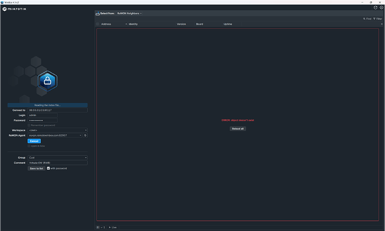385x231 pixels.
Task: Click into the Login field with admin
Action: pyautogui.click(x=42, y=115)
